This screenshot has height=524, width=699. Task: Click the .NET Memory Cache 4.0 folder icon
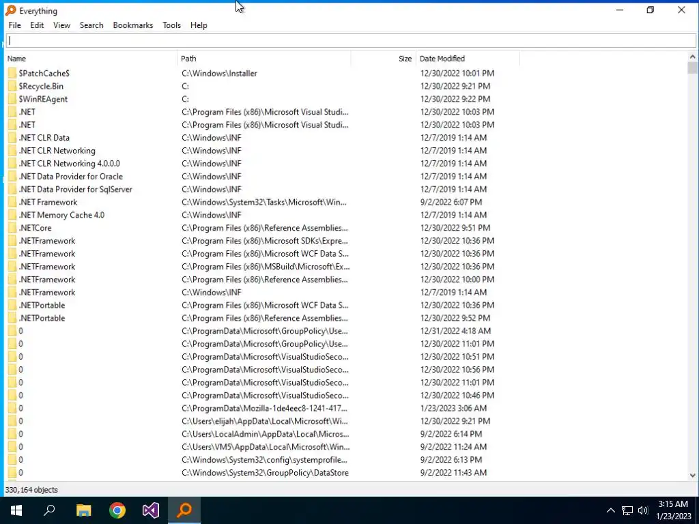tap(12, 215)
